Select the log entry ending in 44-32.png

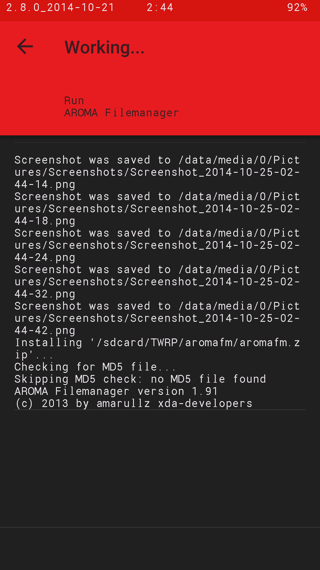tap(157, 282)
